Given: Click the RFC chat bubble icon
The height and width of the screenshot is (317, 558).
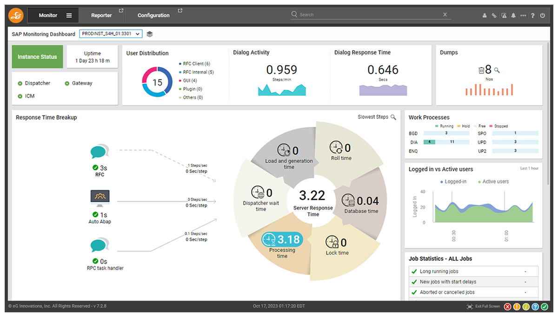Looking at the screenshot, I should tap(100, 152).
